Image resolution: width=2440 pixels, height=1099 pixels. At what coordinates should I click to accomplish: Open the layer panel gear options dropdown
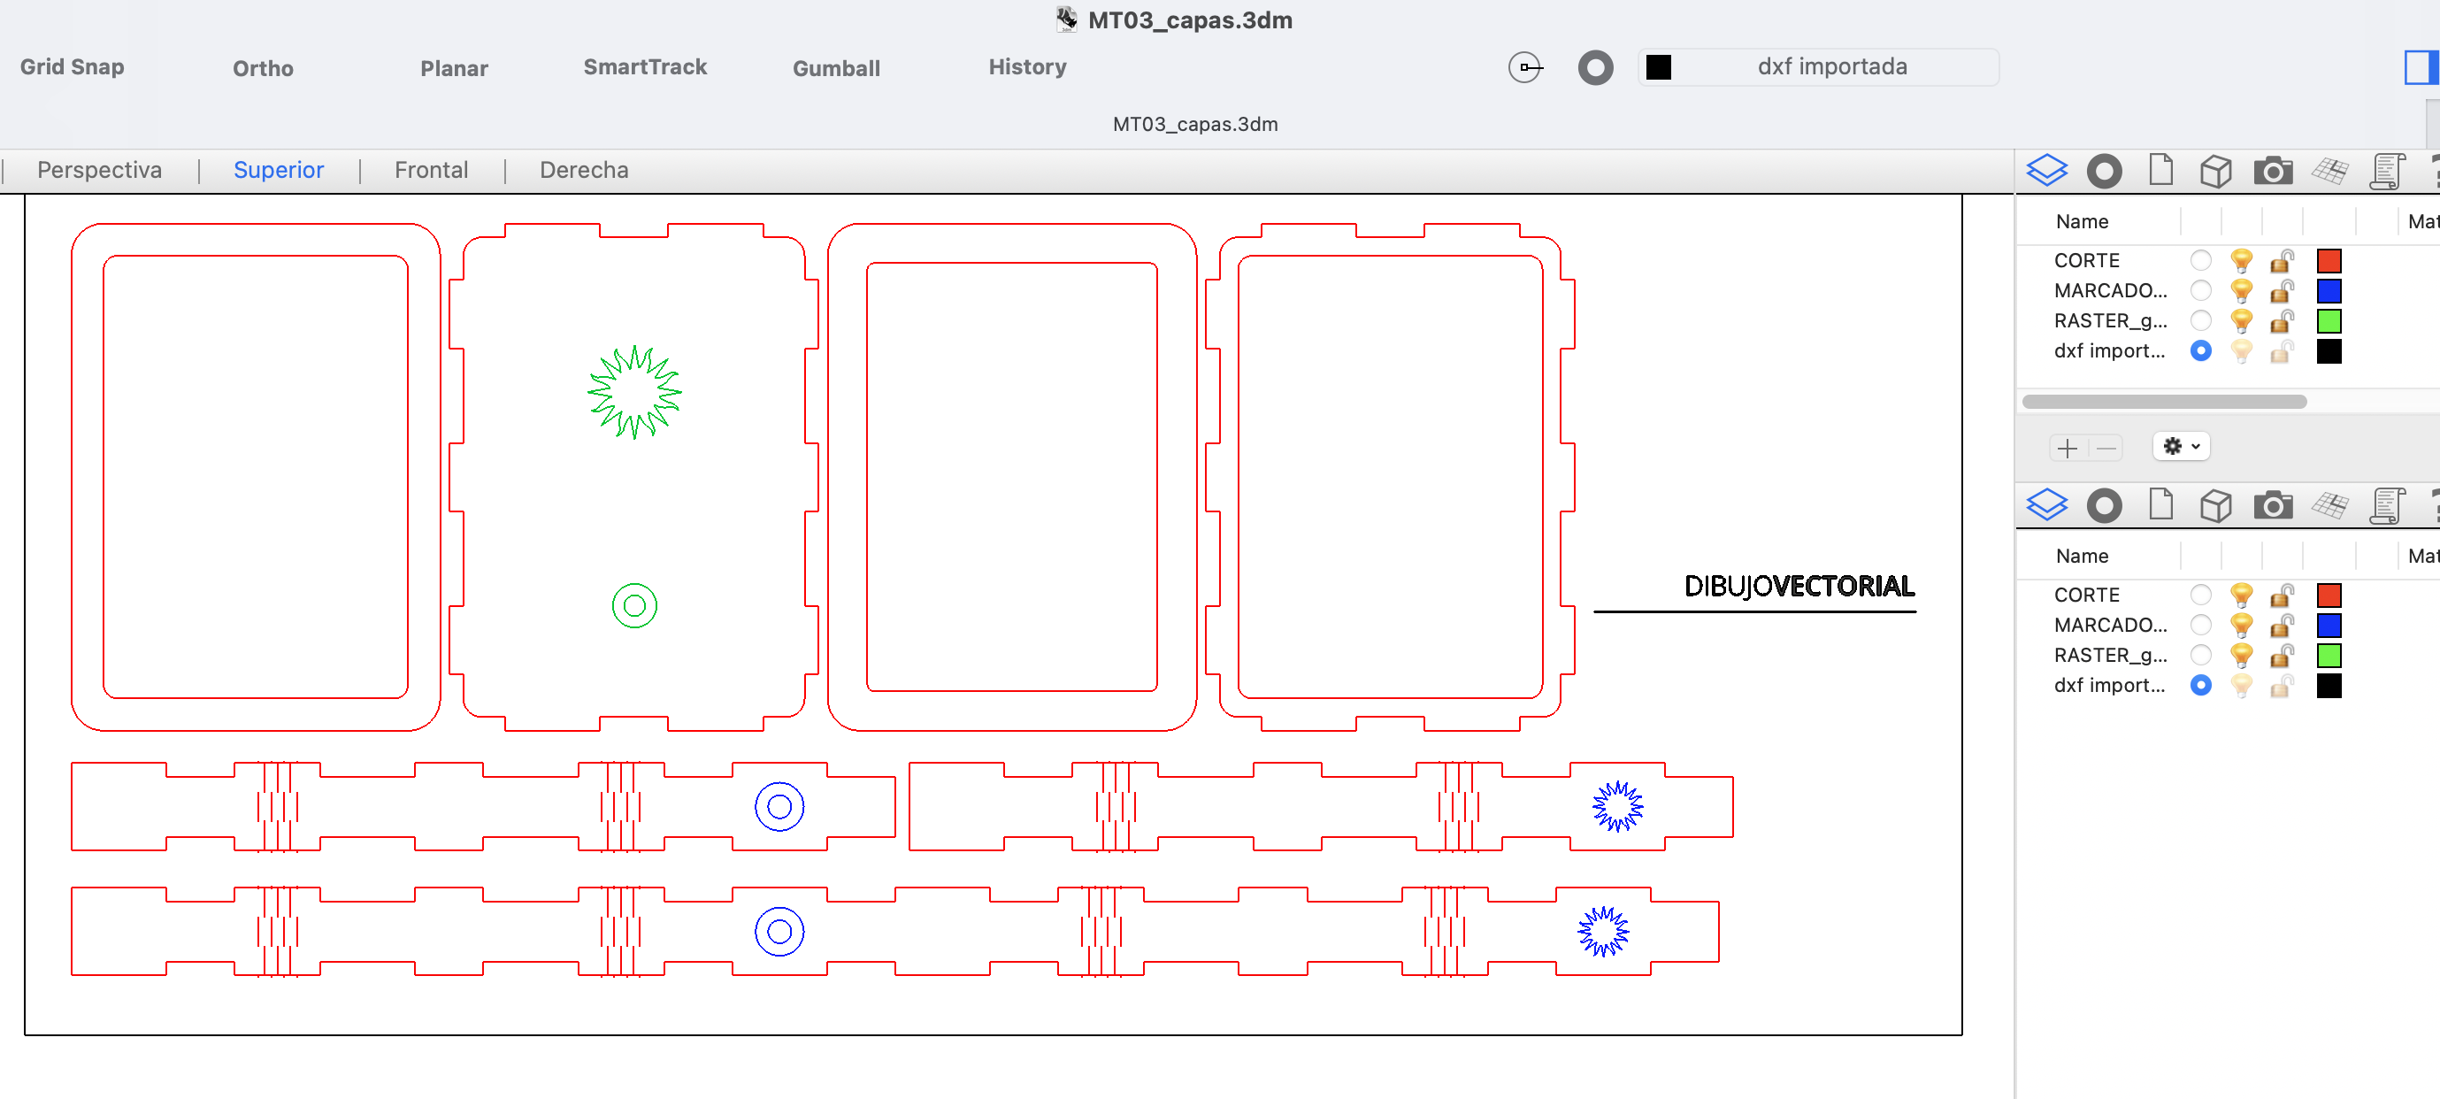2181,446
